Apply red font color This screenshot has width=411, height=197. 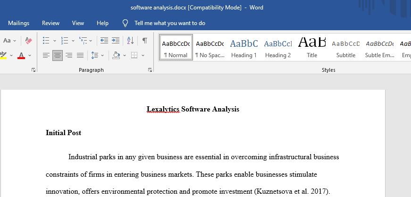tap(21, 55)
